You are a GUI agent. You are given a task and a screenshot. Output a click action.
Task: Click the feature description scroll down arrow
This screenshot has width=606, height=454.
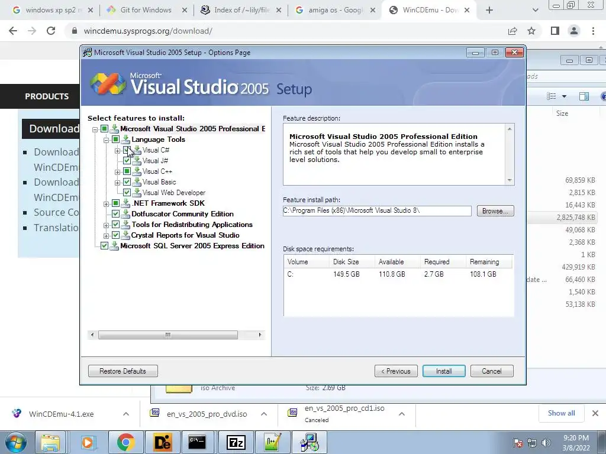pos(510,180)
